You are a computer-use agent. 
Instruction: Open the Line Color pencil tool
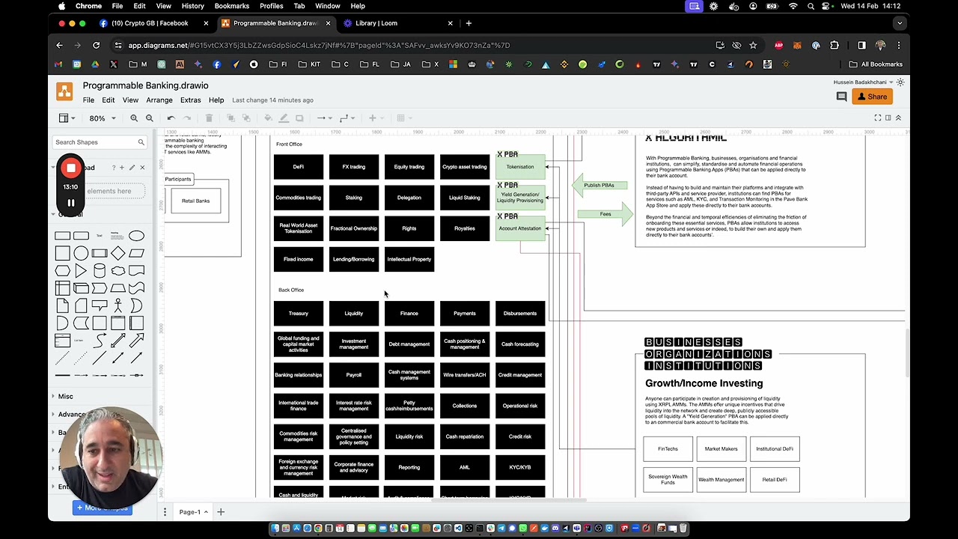(284, 118)
